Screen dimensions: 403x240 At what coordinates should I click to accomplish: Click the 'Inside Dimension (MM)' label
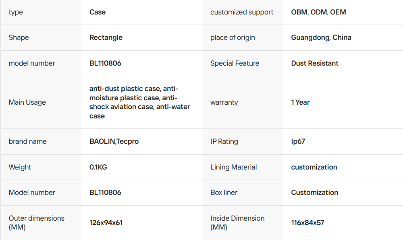point(237,223)
